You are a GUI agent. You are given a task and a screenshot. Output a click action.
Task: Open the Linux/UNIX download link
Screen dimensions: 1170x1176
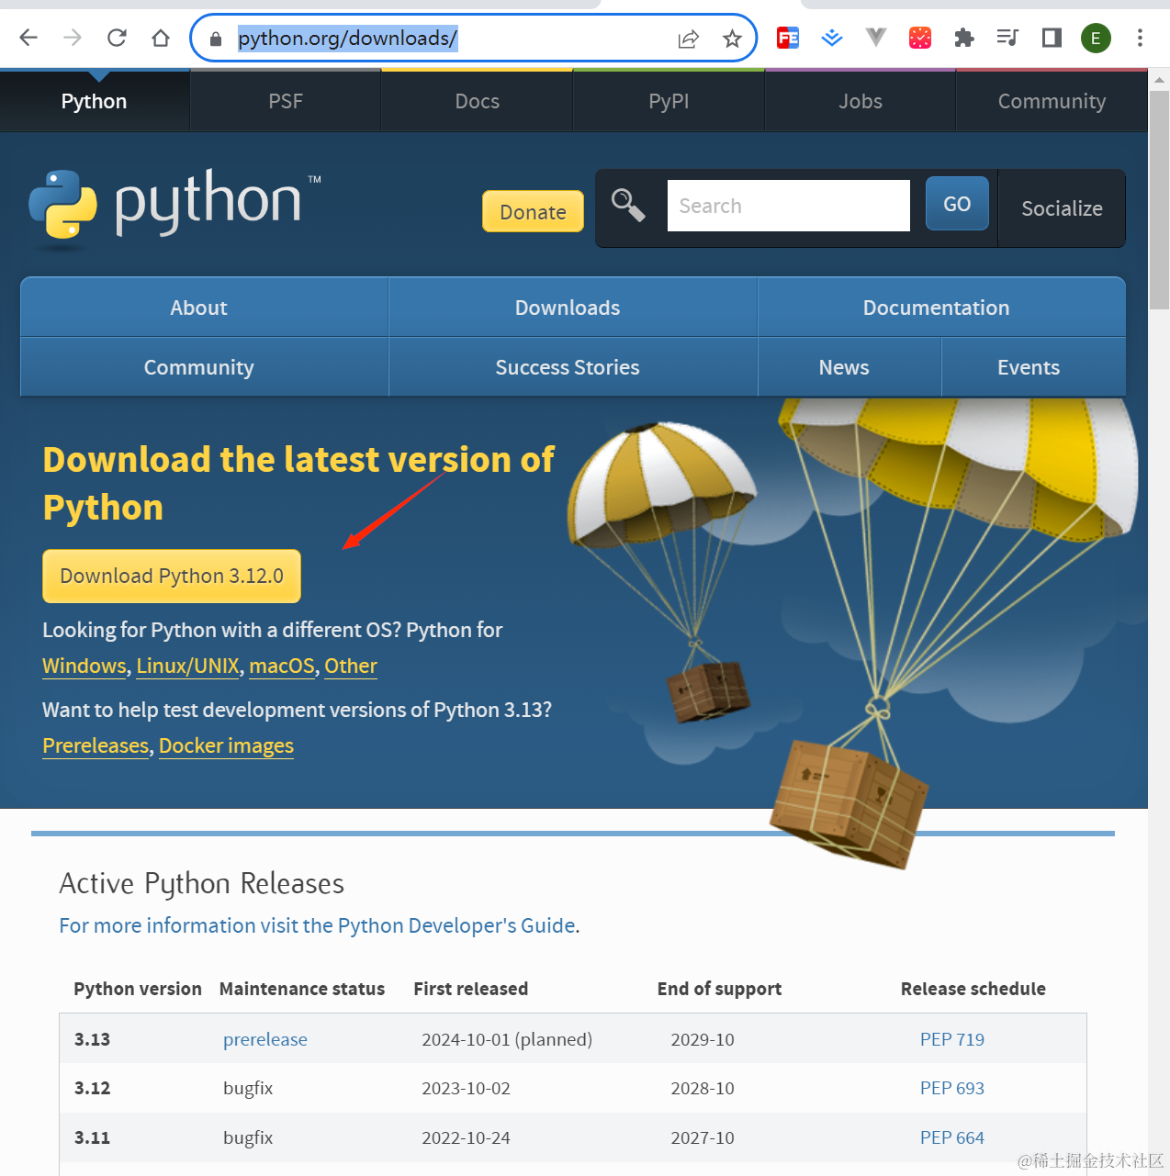187,666
